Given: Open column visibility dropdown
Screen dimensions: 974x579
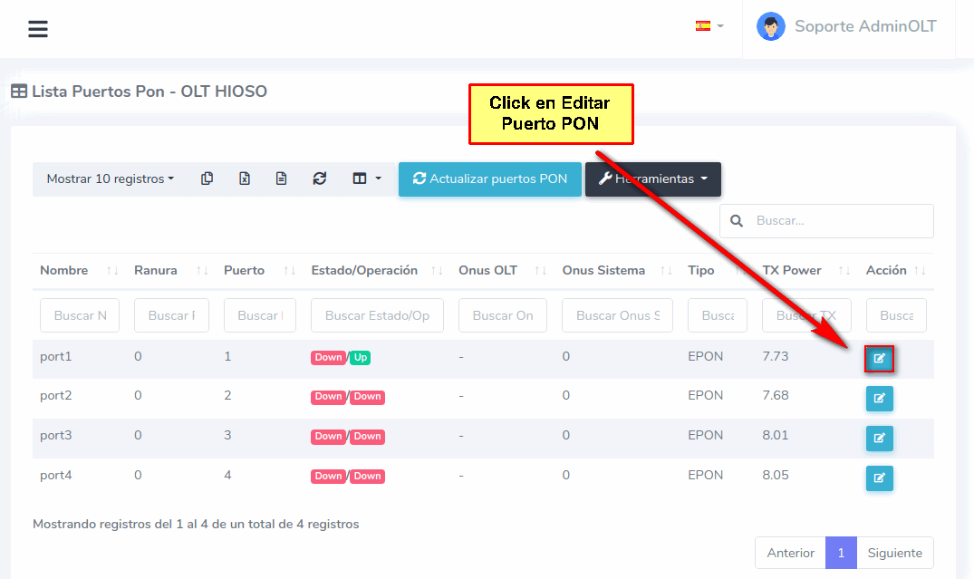Looking at the screenshot, I should [x=367, y=179].
